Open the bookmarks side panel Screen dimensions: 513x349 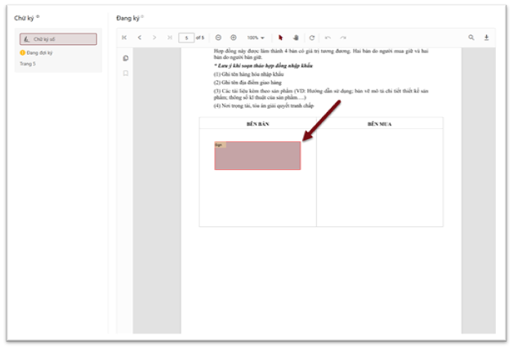125,73
